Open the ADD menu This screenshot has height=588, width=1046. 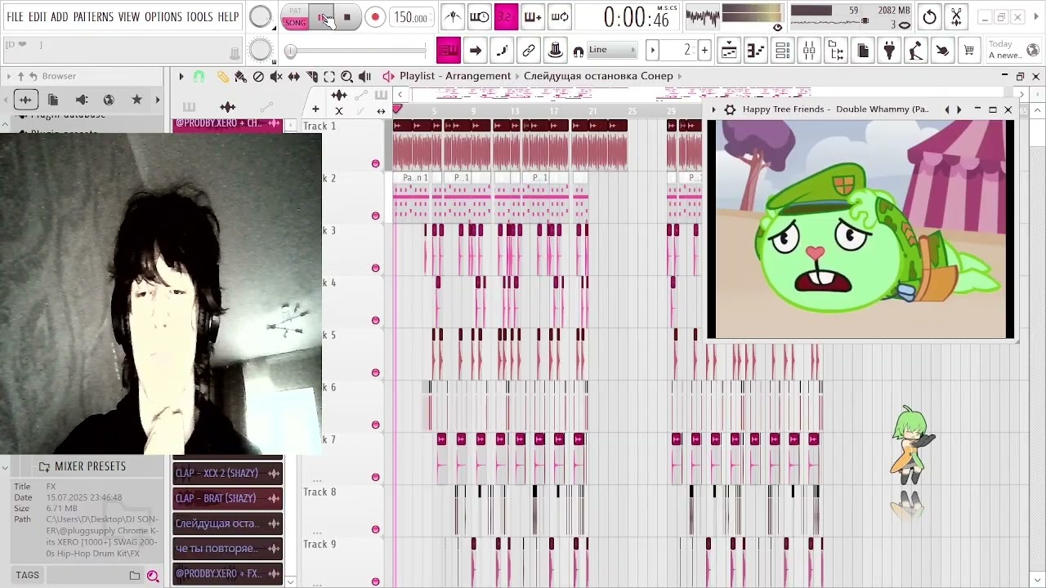coord(60,16)
